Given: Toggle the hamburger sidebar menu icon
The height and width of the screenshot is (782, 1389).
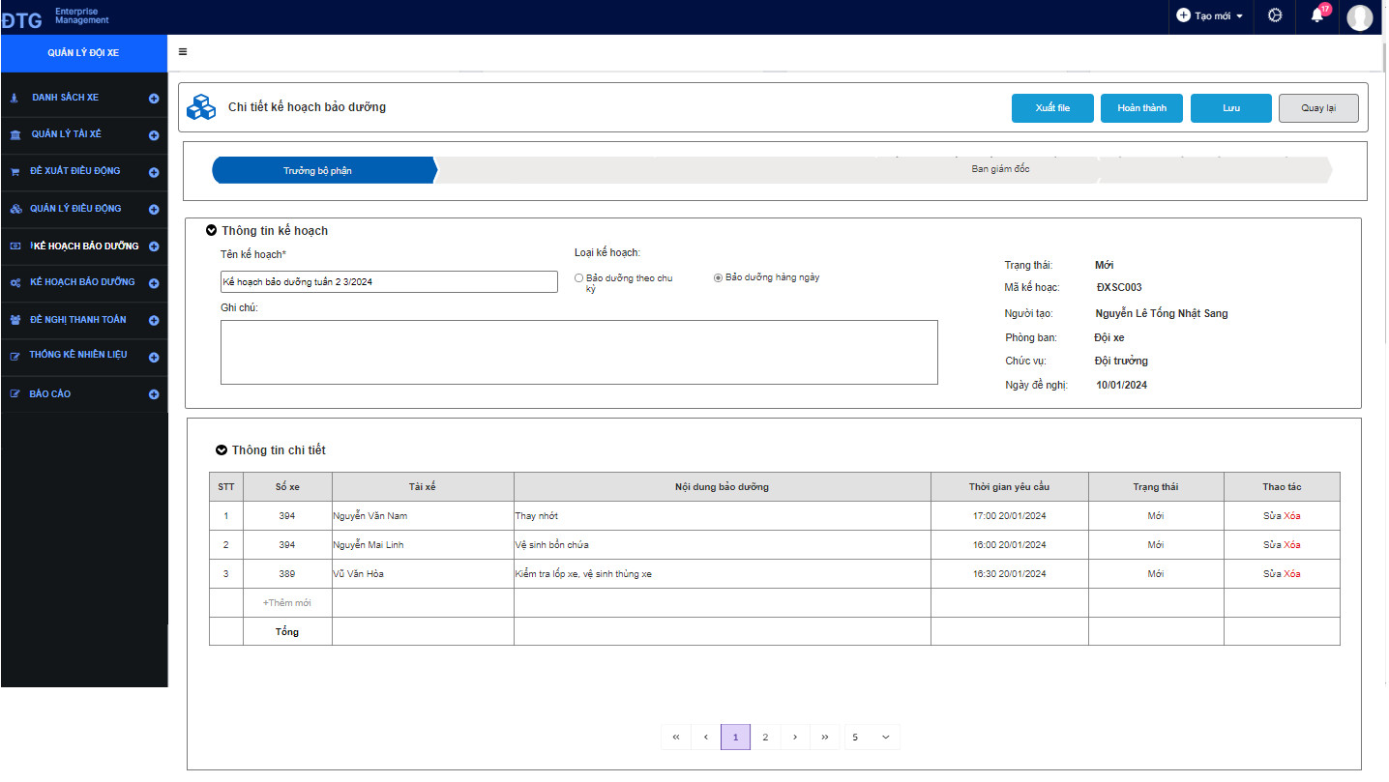Looking at the screenshot, I should (183, 52).
